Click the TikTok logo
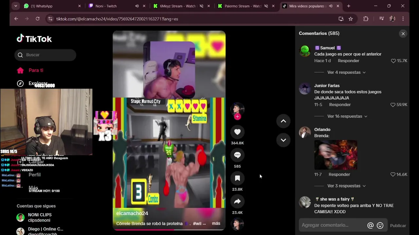The image size is (419, 235). (34, 39)
